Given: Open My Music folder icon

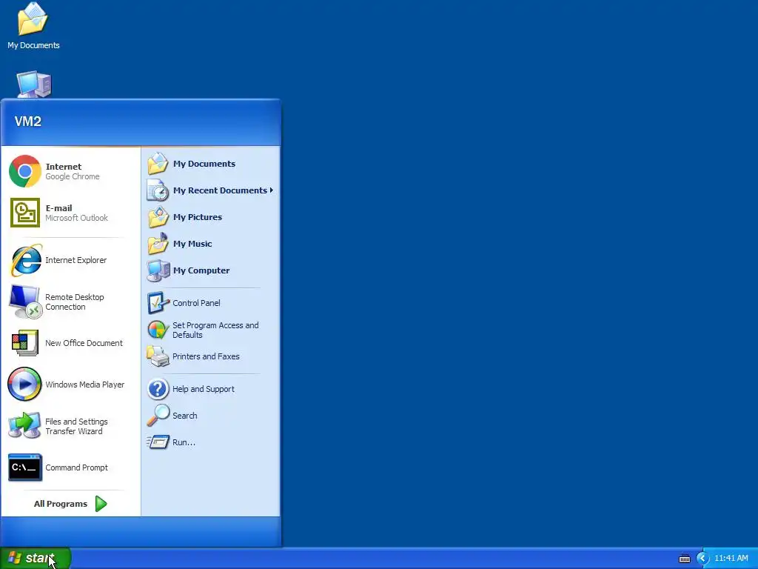Looking at the screenshot, I should pyautogui.click(x=158, y=243).
